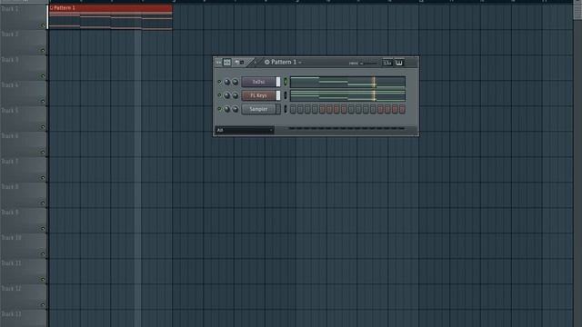Select the Track 7 header
Viewport: 582px width, 327px height.
coord(24,170)
